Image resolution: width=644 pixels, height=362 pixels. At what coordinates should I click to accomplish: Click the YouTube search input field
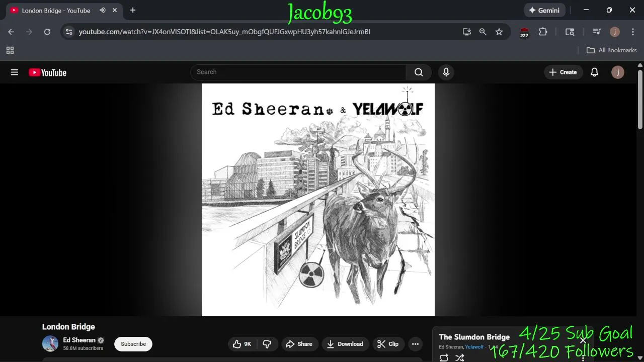click(x=298, y=72)
